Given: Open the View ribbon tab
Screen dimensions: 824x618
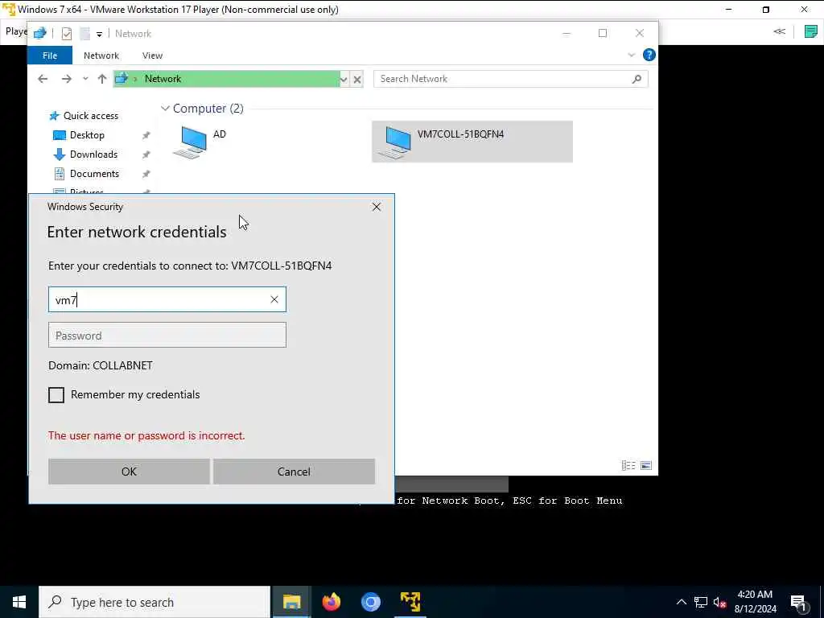Looking at the screenshot, I should [152, 56].
